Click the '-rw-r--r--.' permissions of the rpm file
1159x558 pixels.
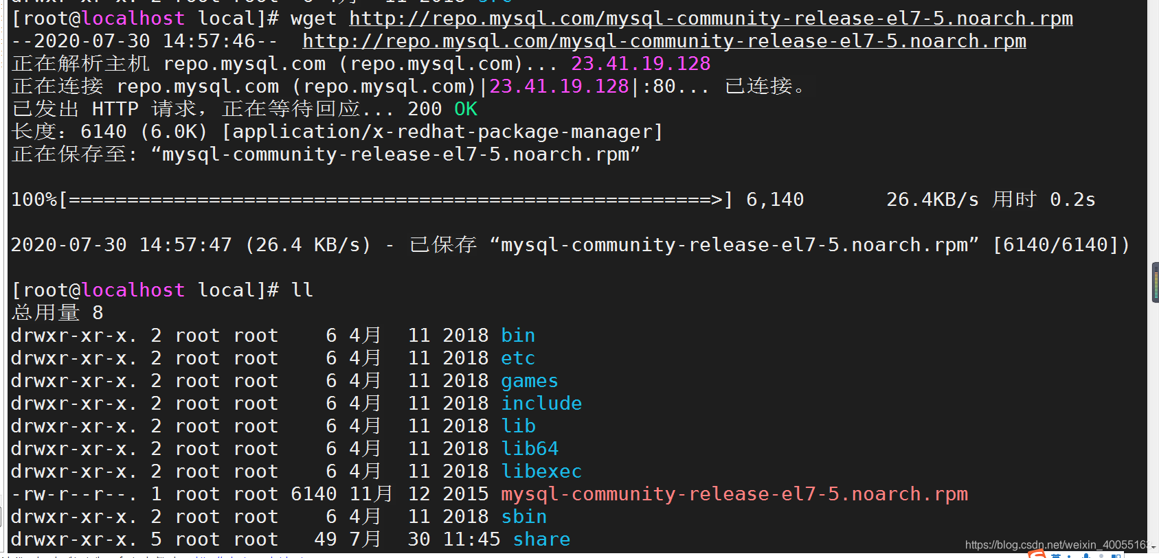click(74, 494)
